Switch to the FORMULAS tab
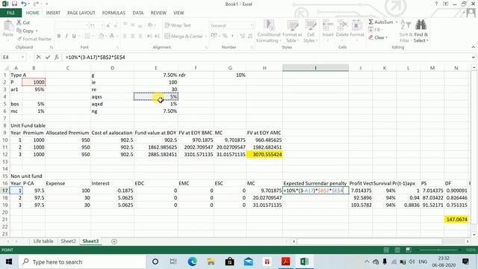 (x=114, y=13)
